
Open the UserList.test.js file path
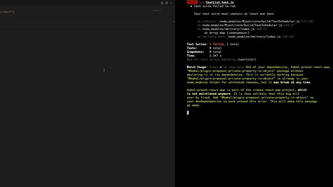216,2
